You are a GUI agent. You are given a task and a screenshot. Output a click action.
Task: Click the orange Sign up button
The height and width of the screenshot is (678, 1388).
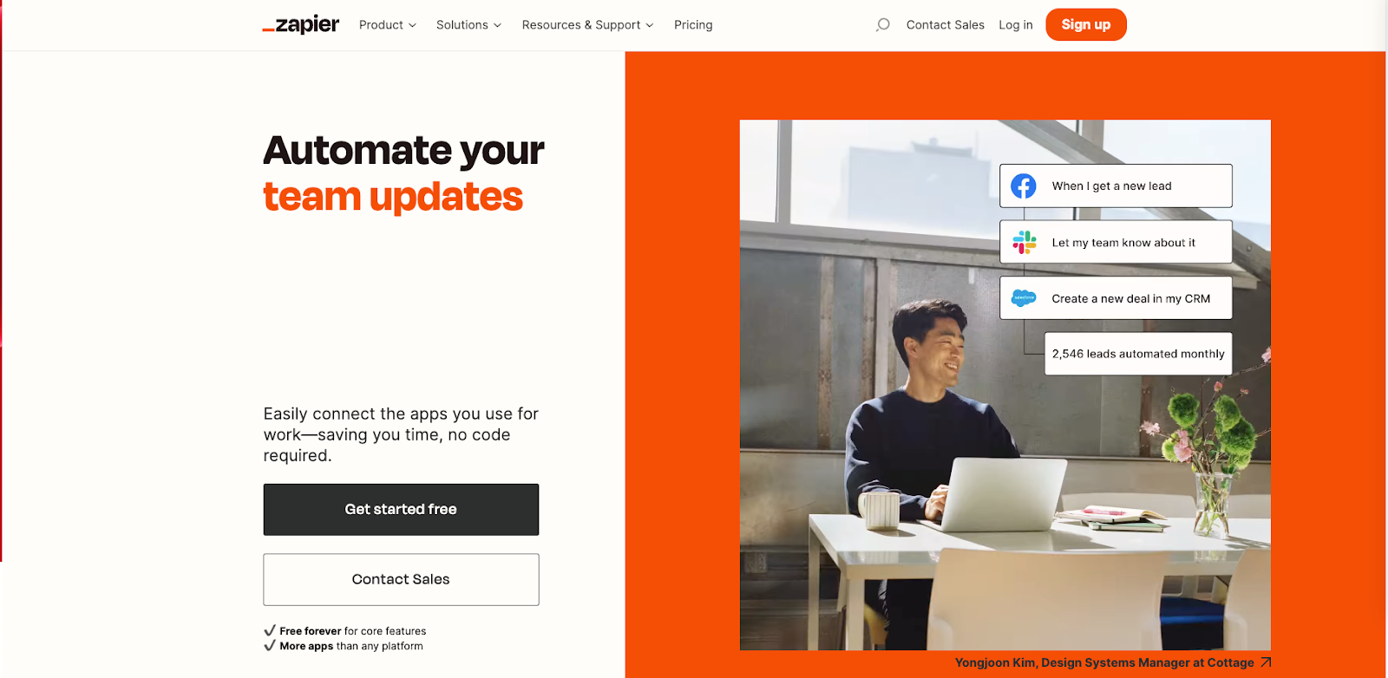pyautogui.click(x=1086, y=24)
